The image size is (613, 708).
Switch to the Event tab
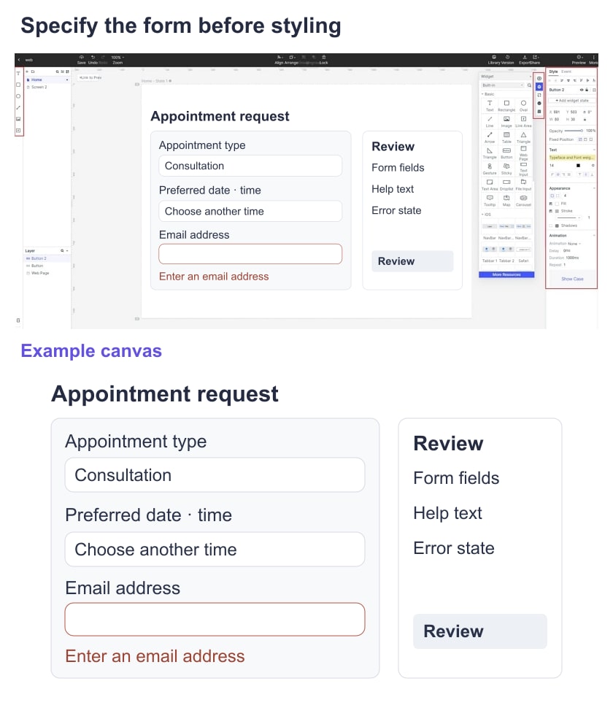click(566, 72)
